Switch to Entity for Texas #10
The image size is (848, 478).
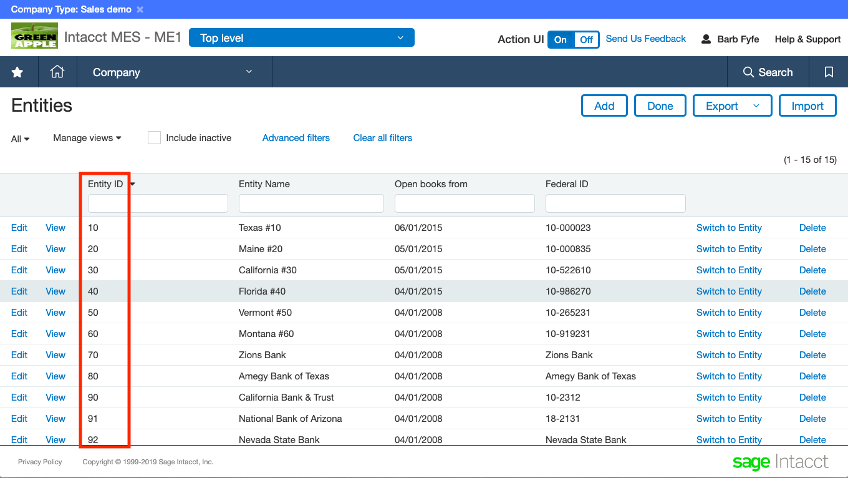click(x=729, y=228)
